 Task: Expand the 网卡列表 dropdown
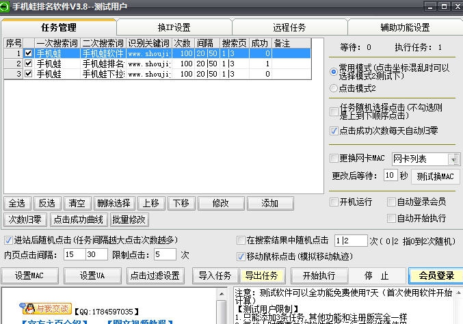point(453,159)
